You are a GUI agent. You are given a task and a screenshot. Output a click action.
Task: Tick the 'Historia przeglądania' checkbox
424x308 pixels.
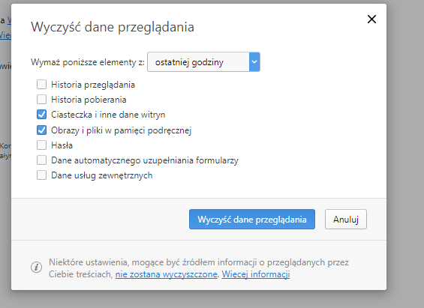pos(41,84)
